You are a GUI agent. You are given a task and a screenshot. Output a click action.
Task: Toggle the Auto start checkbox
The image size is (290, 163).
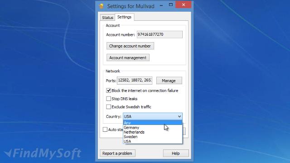(105, 129)
